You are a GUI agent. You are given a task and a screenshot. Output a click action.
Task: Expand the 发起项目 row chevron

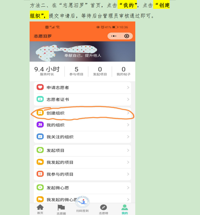(x=128, y=150)
